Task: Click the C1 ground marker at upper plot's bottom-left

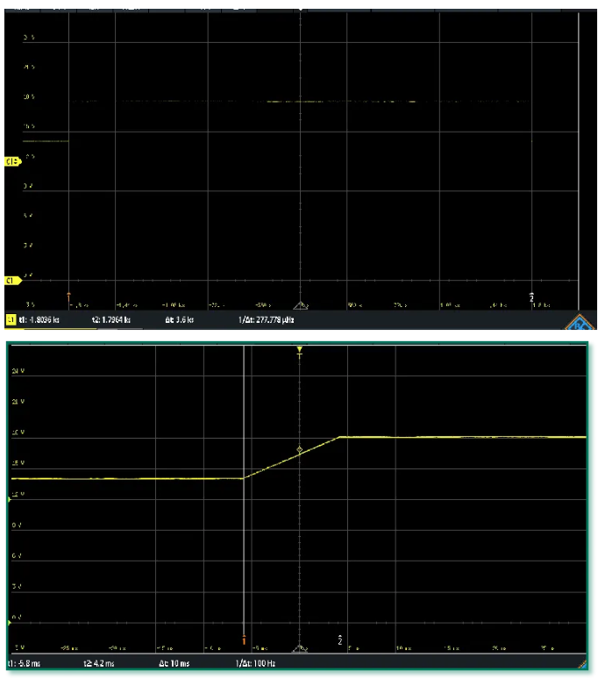Action: [x=12, y=281]
